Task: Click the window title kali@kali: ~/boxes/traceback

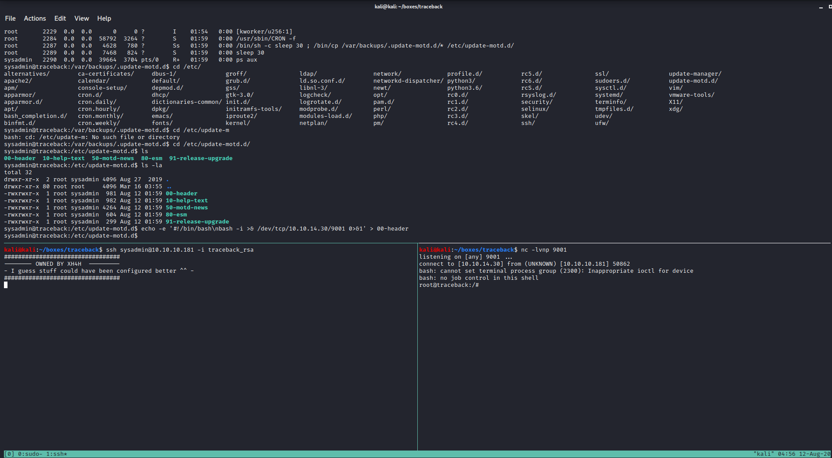Action: click(409, 7)
